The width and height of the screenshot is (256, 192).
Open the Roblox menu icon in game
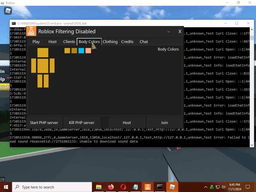8,11
